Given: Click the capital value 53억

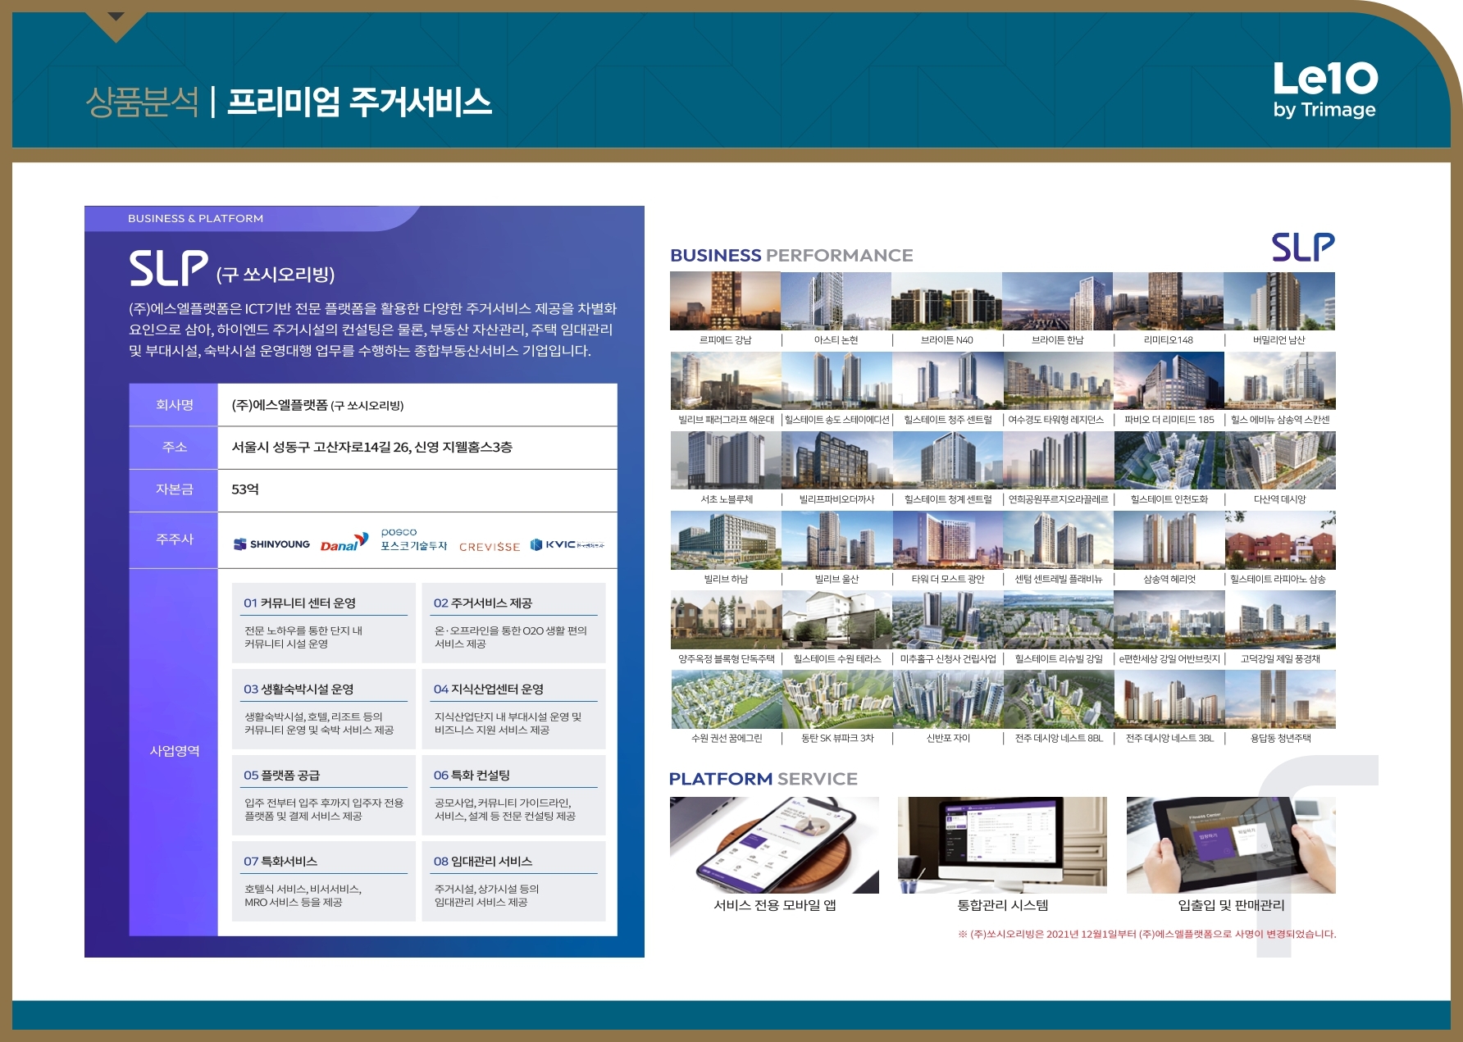Looking at the screenshot, I should pyautogui.click(x=245, y=489).
